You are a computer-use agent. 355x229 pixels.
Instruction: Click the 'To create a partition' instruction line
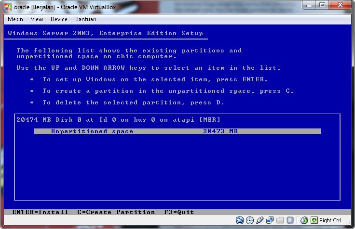(x=168, y=91)
